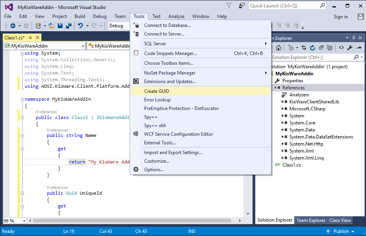Screen dimensions: 366x236
Task: Open the editor zoom level dropdown
Action: click(24, 221)
